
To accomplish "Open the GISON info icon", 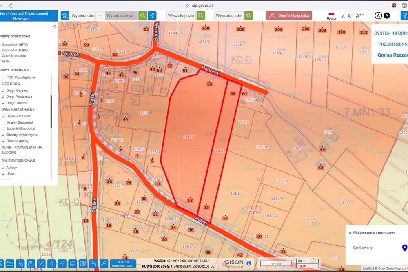I will pos(248,263).
